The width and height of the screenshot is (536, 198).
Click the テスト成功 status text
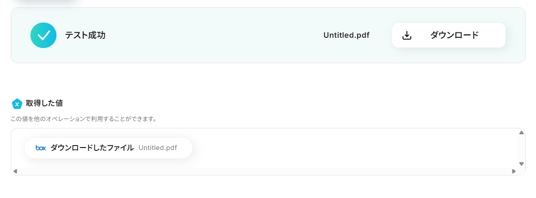pos(85,35)
